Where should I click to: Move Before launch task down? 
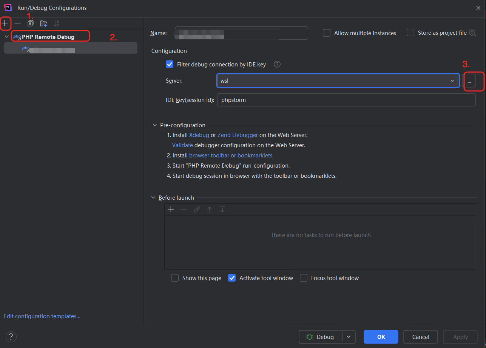point(222,209)
